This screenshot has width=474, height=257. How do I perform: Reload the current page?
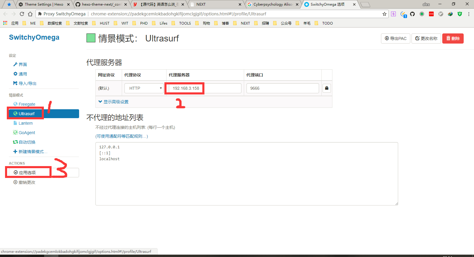coord(22,14)
